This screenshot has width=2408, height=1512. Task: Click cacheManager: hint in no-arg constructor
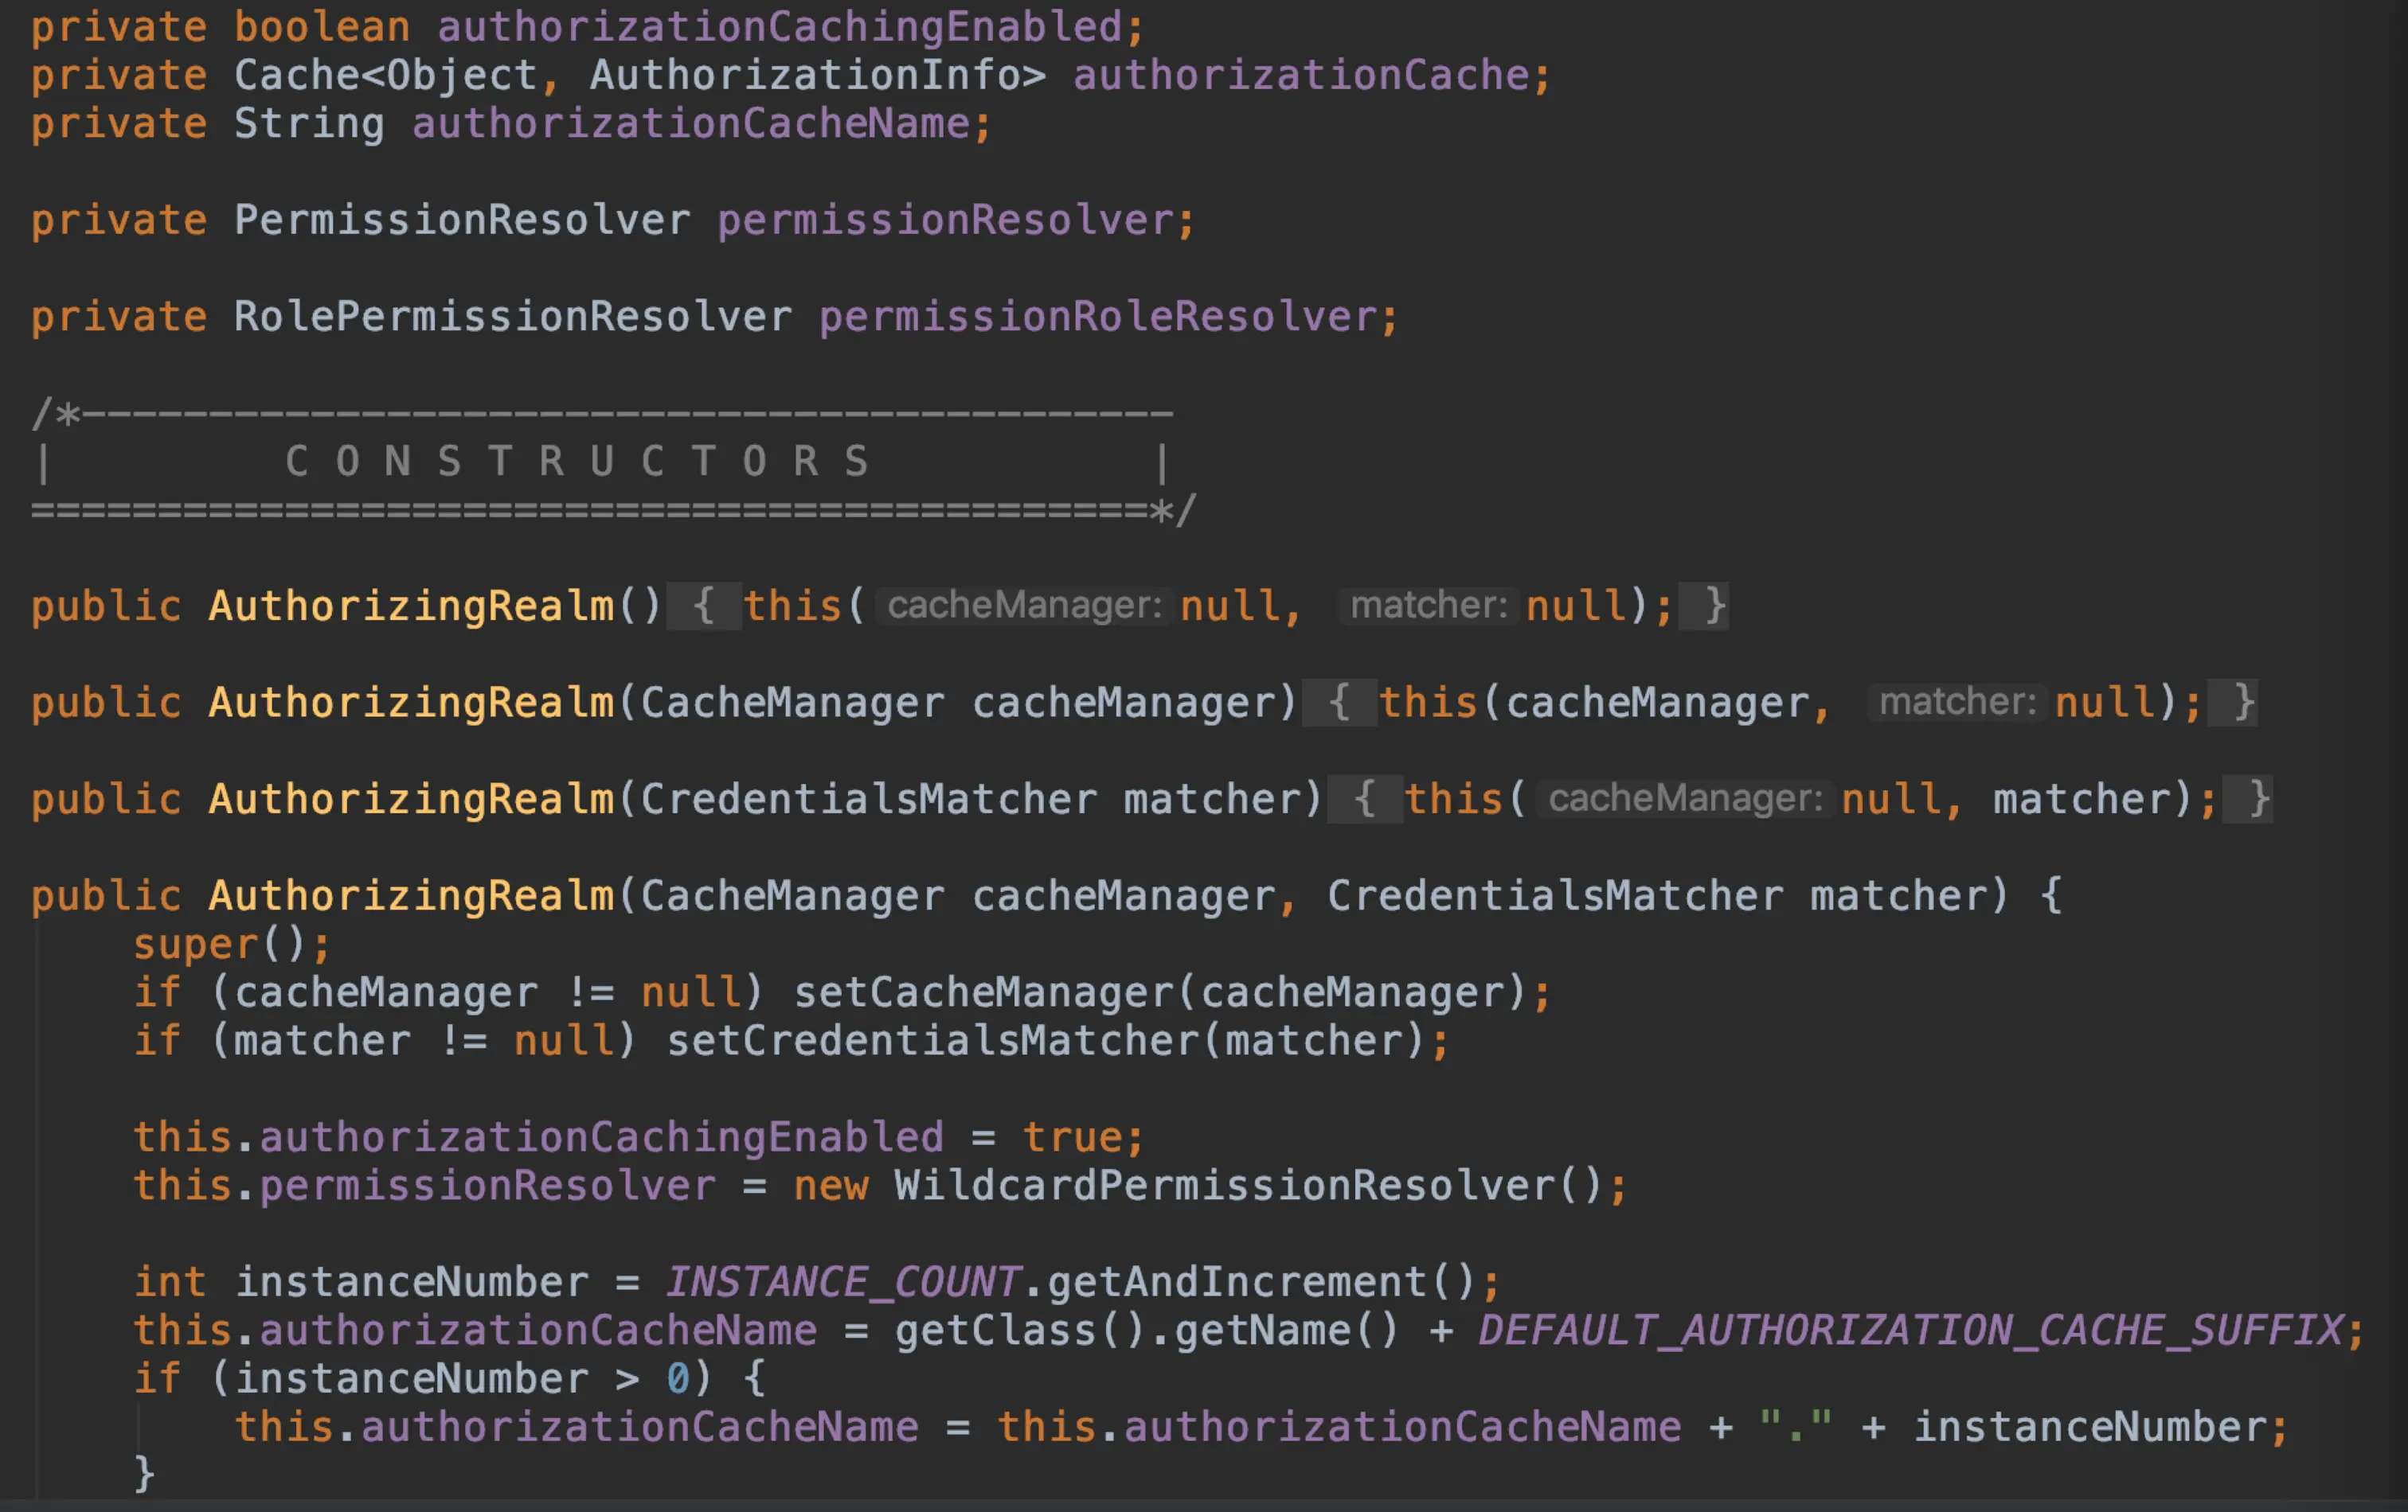coord(1024,606)
